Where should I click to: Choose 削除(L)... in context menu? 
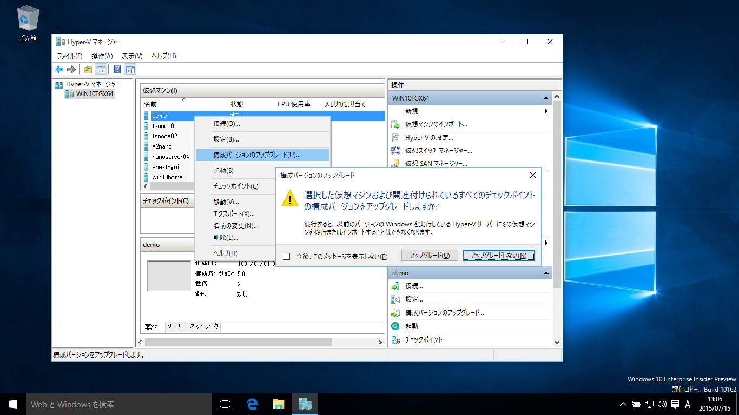[x=236, y=238]
